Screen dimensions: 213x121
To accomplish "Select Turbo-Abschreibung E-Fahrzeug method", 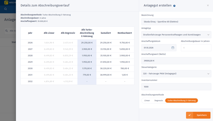I will pos(182,101).
